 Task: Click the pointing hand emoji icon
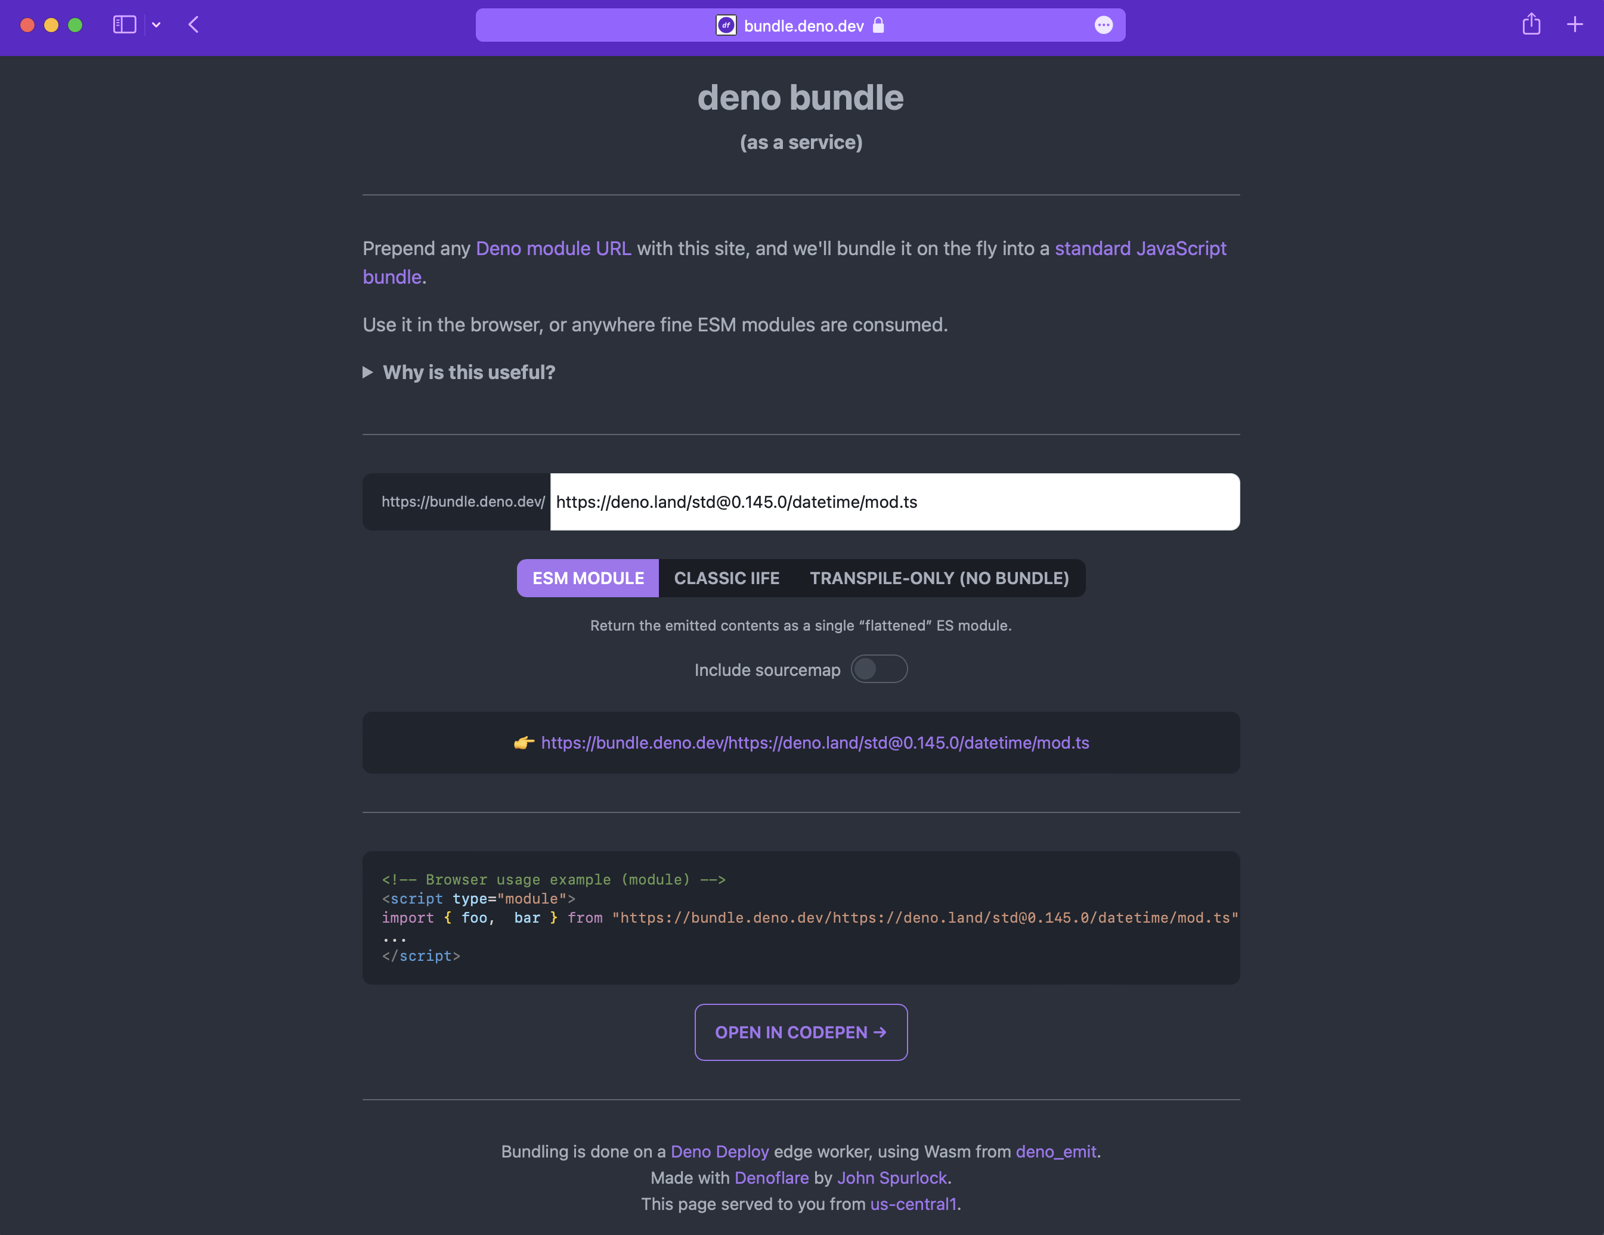(524, 743)
